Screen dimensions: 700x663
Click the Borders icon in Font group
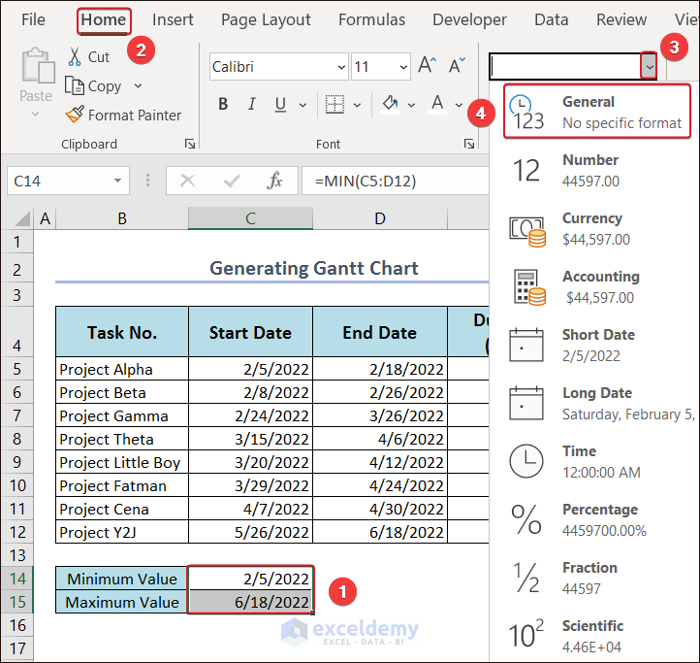(334, 104)
